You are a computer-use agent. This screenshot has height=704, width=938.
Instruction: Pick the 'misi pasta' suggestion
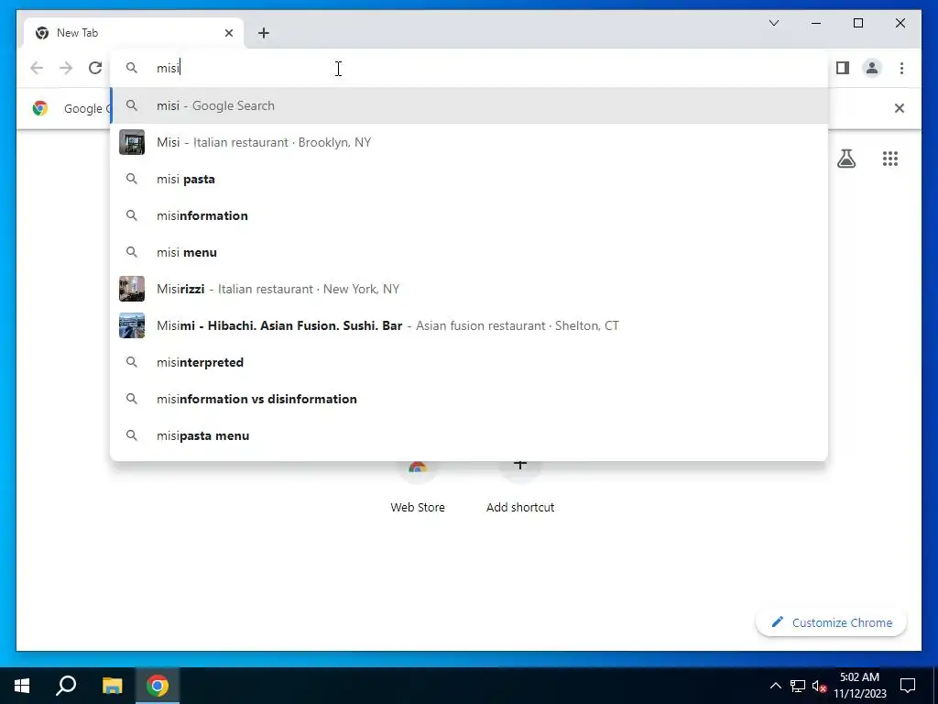pos(470,179)
